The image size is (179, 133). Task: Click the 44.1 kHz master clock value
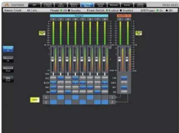coord(32,10)
